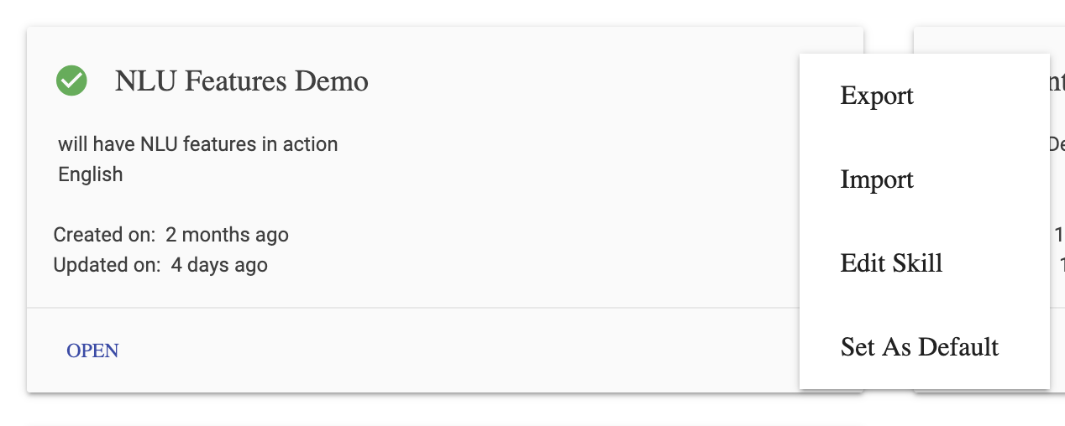Click the "Updated on:" label
The image size is (1065, 426).
107,266
